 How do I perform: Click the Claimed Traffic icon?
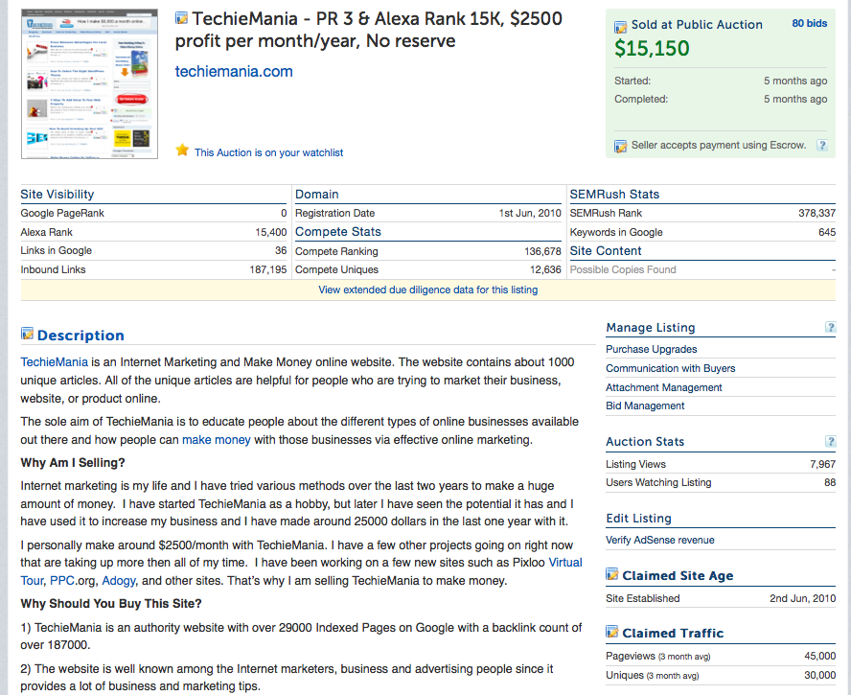[x=612, y=632]
